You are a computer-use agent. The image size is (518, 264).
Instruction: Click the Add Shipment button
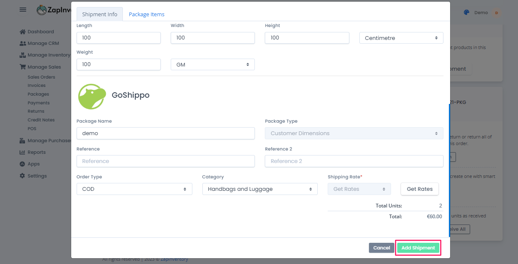click(x=418, y=248)
